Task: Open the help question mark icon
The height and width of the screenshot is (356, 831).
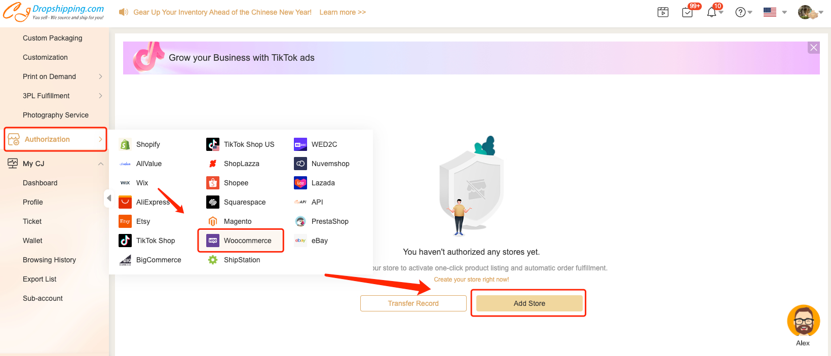Action: point(740,12)
